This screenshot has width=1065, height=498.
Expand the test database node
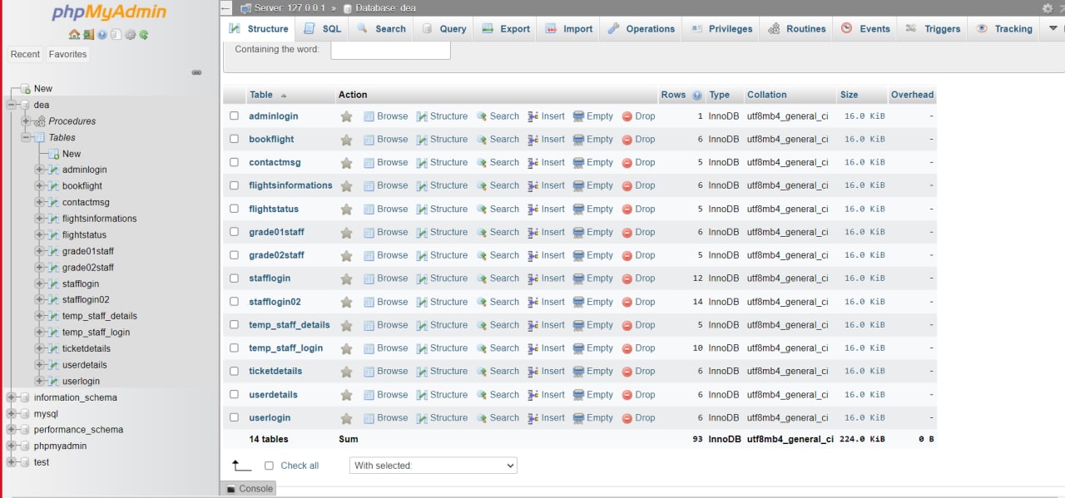12,462
